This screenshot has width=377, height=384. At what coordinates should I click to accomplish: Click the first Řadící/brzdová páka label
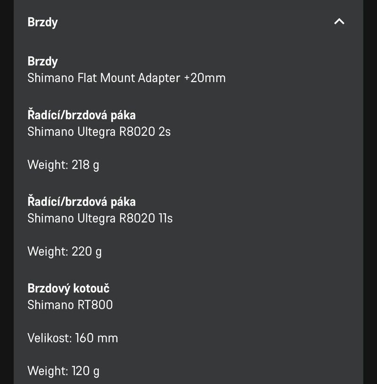[x=82, y=115]
